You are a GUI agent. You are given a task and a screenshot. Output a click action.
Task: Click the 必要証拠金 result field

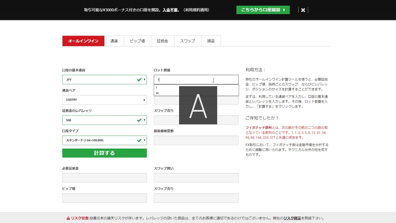pyautogui.click(x=104, y=178)
